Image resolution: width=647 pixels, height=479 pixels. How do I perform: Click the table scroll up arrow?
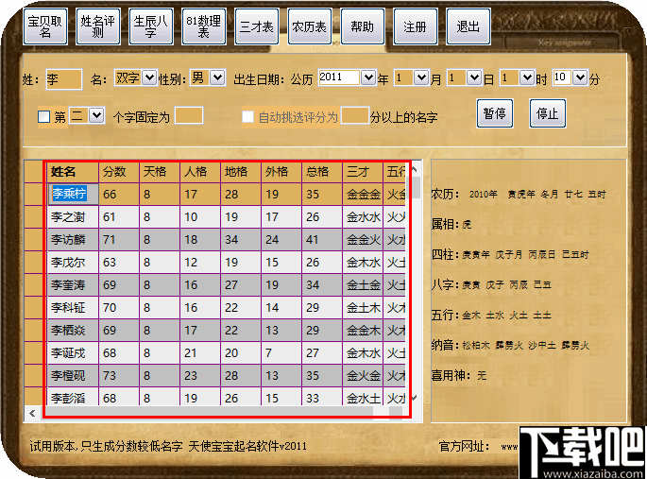415,169
